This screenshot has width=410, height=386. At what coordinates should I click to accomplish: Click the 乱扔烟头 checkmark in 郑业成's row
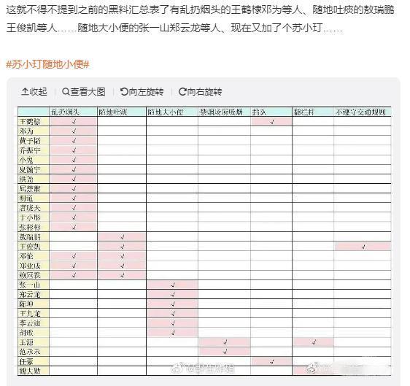[74, 266]
